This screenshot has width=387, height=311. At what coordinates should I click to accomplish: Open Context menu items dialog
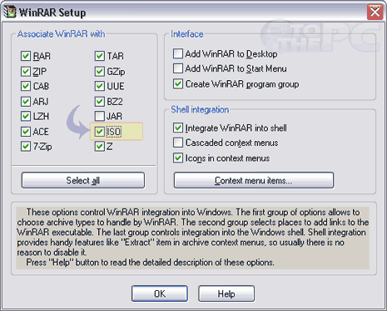254,180
